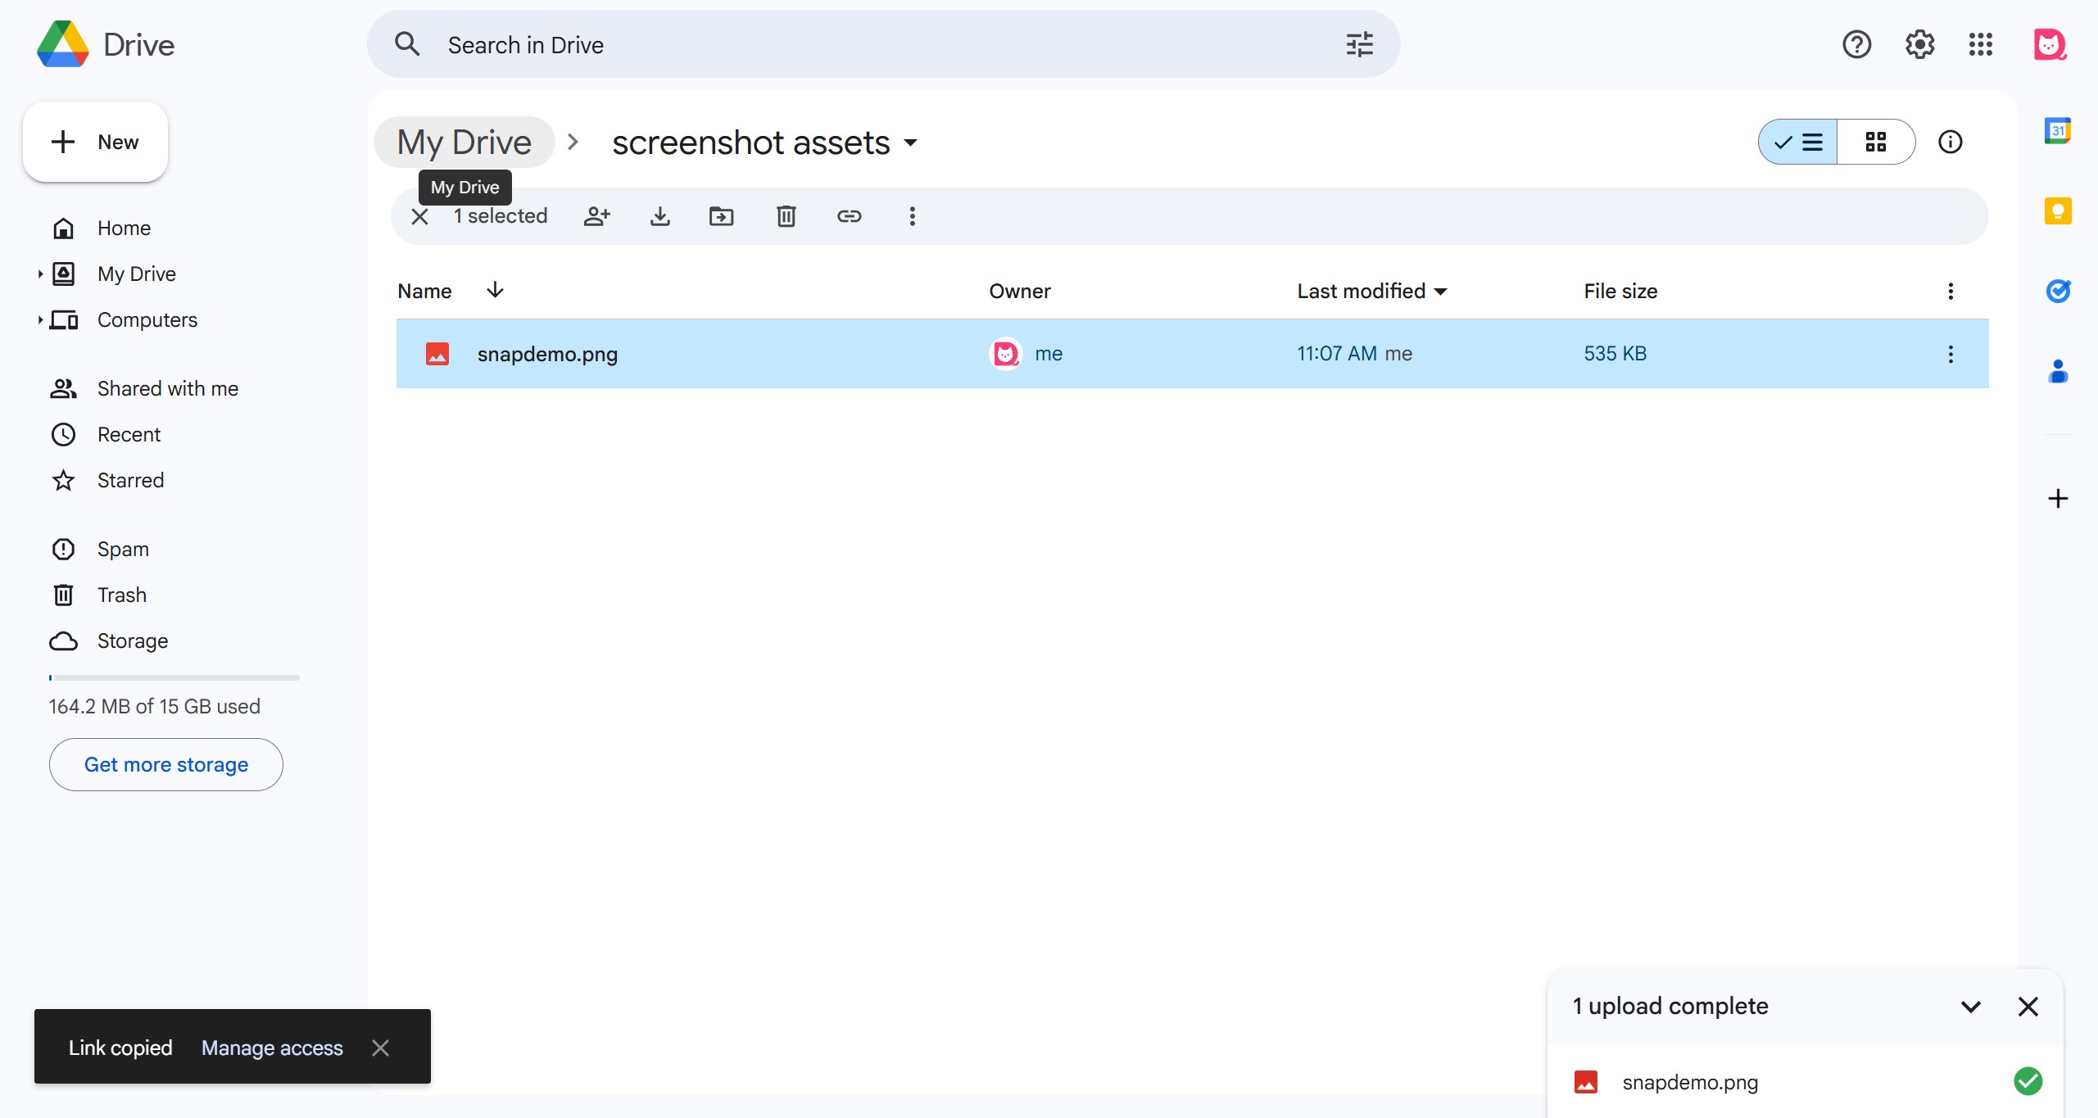This screenshot has width=2098, height=1118.
Task: Click Get more storage
Action: [x=166, y=764]
